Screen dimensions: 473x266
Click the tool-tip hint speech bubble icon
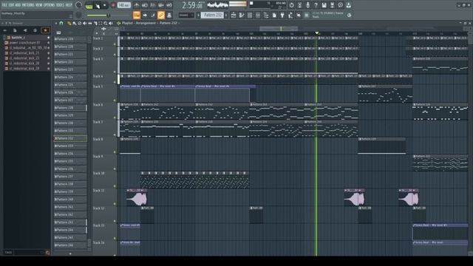[x=340, y=5]
